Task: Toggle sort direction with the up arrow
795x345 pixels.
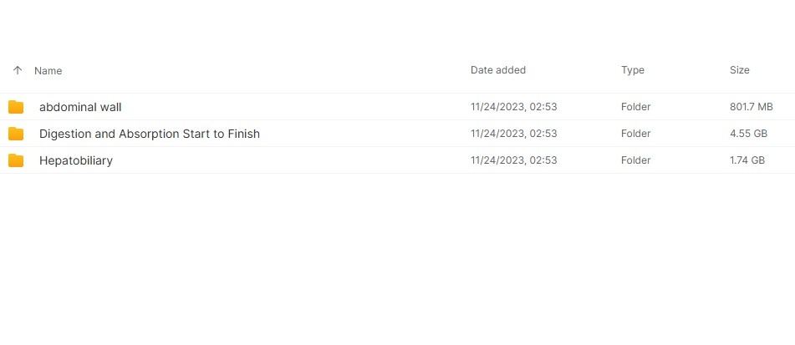Action: click(18, 71)
